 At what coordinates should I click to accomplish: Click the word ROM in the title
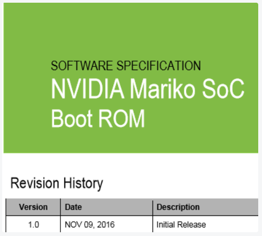pos(122,118)
